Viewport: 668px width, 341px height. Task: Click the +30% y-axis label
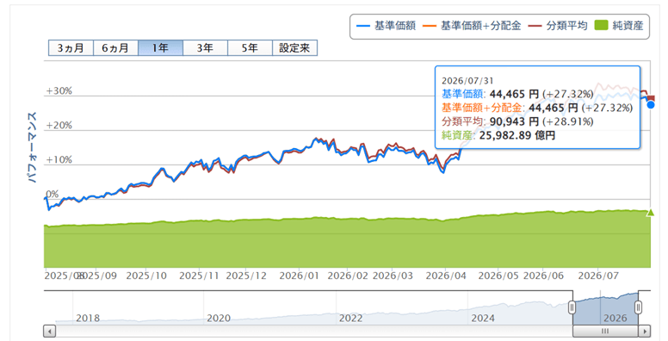pyautogui.click(x=59, y=90)
